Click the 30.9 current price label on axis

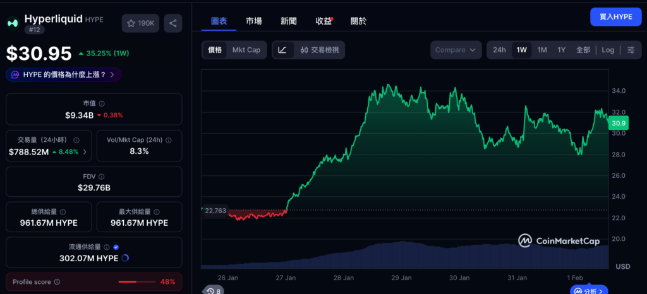(619, 123)
